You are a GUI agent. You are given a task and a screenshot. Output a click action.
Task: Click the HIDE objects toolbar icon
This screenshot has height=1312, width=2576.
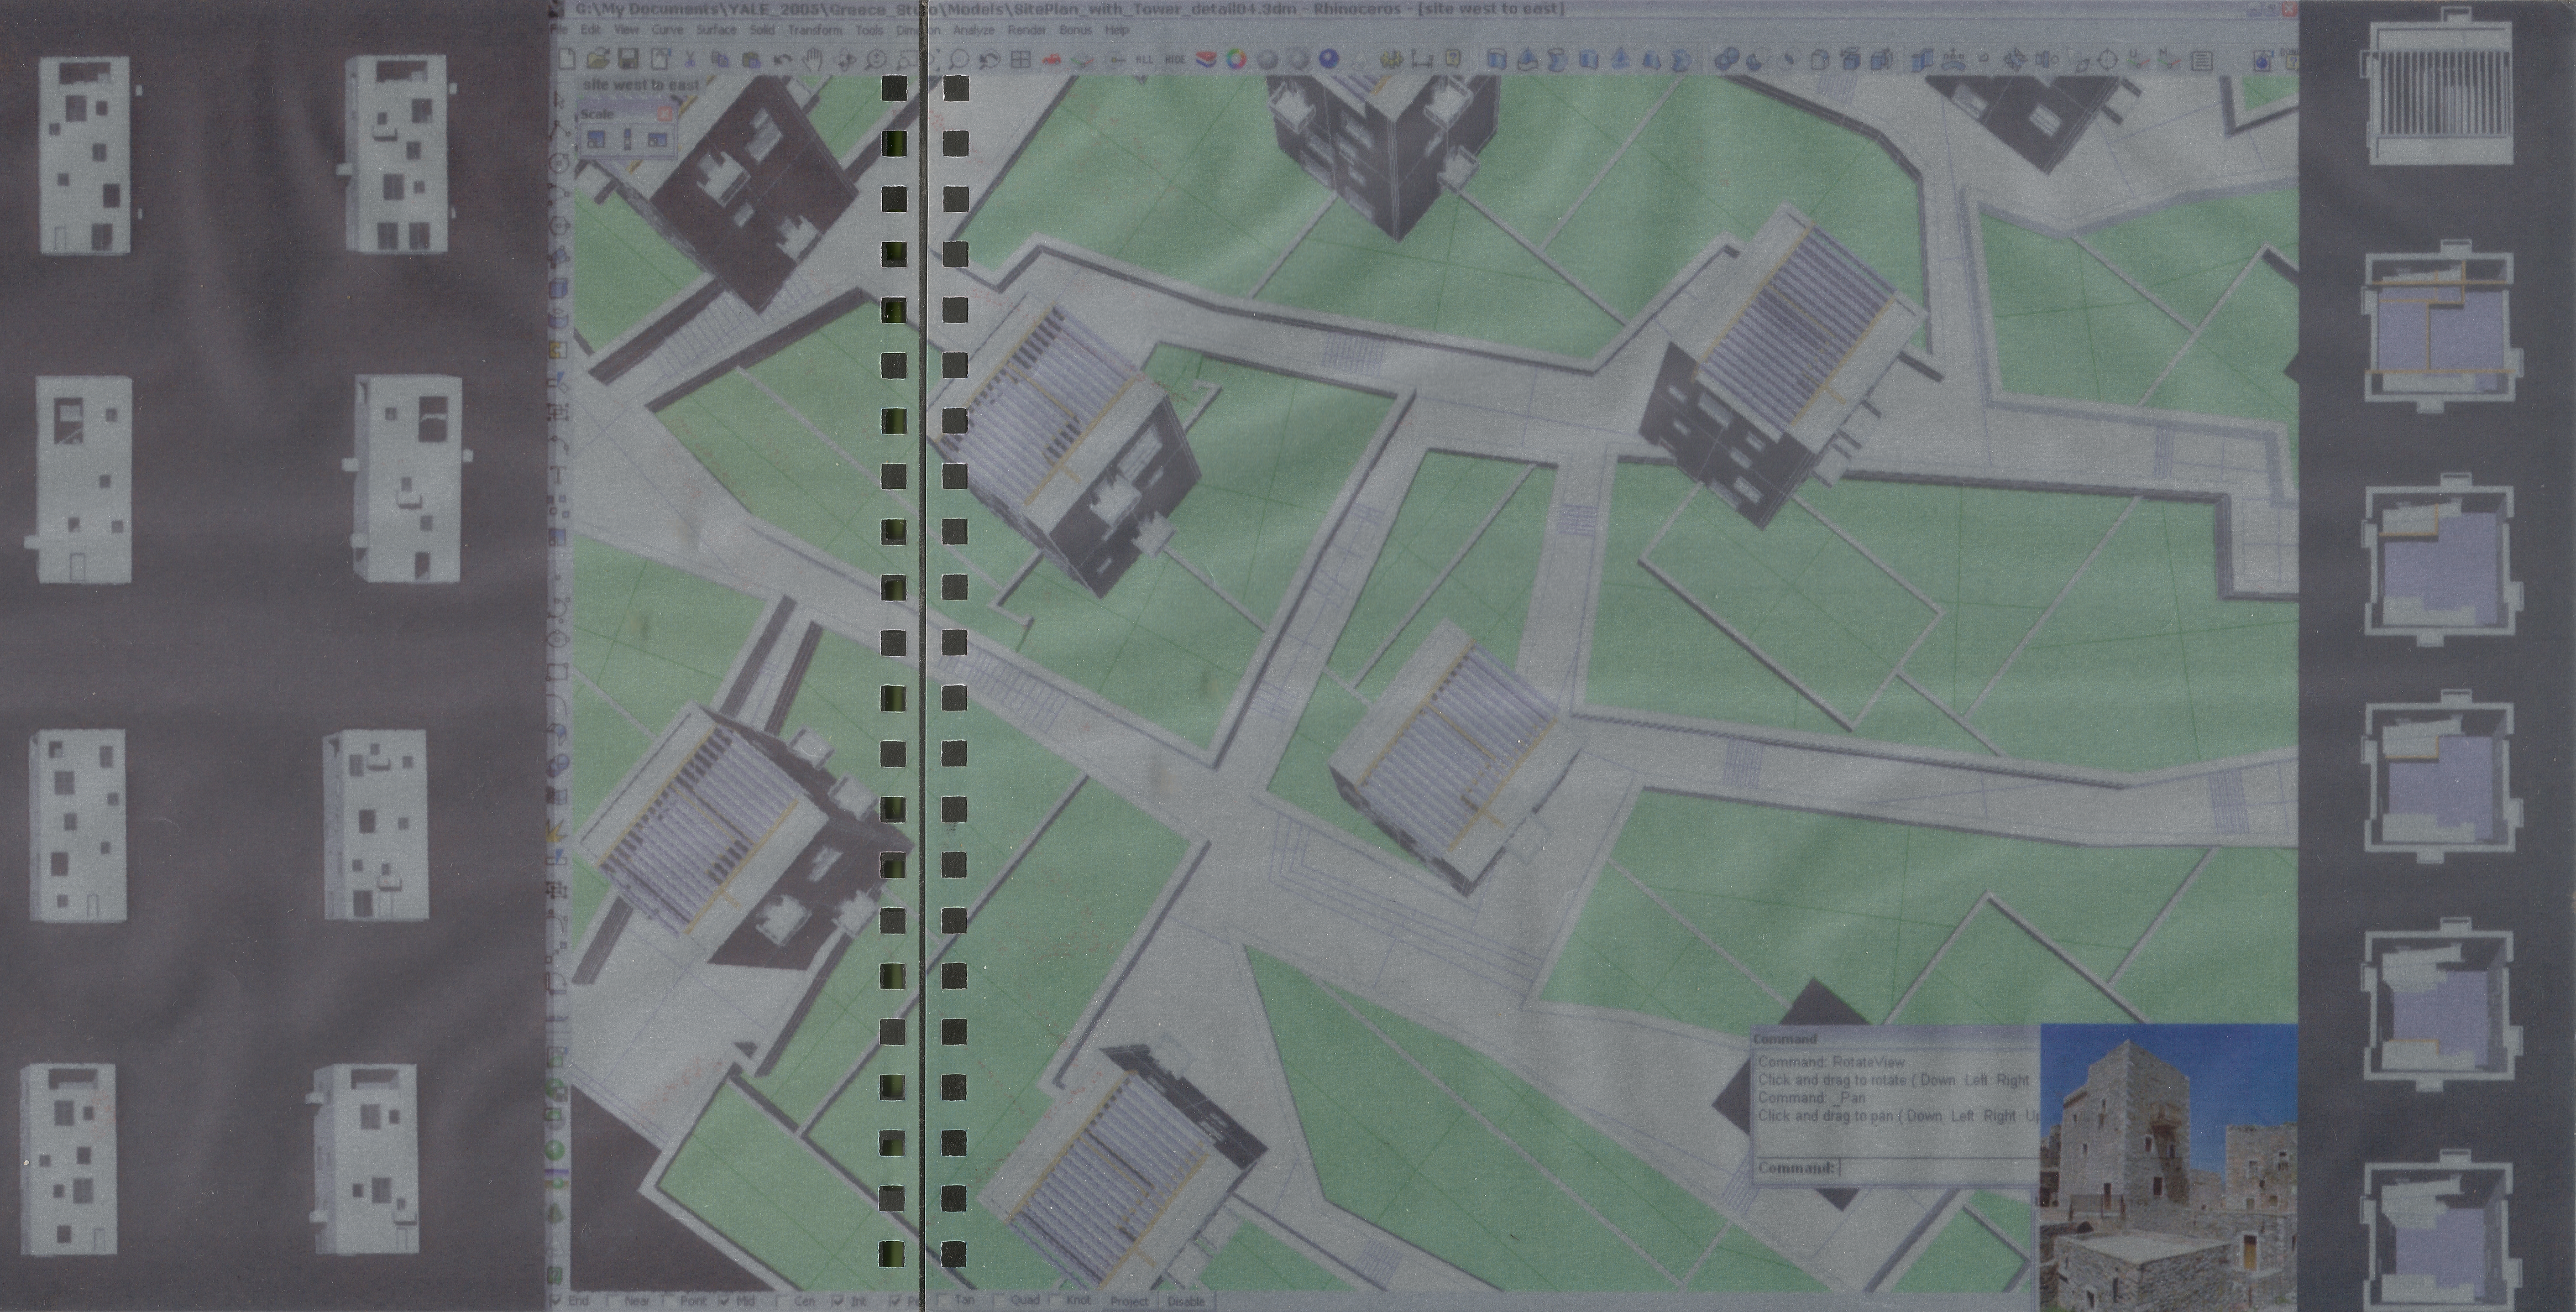[x=1175, y=59]
